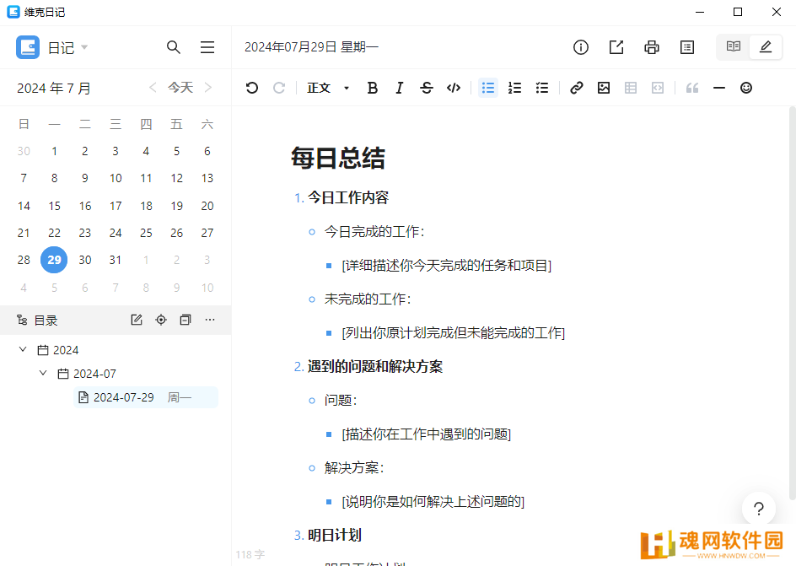
Task: Toggle the numbered list button
Action: pyautogui.click(x=514, y=88)
